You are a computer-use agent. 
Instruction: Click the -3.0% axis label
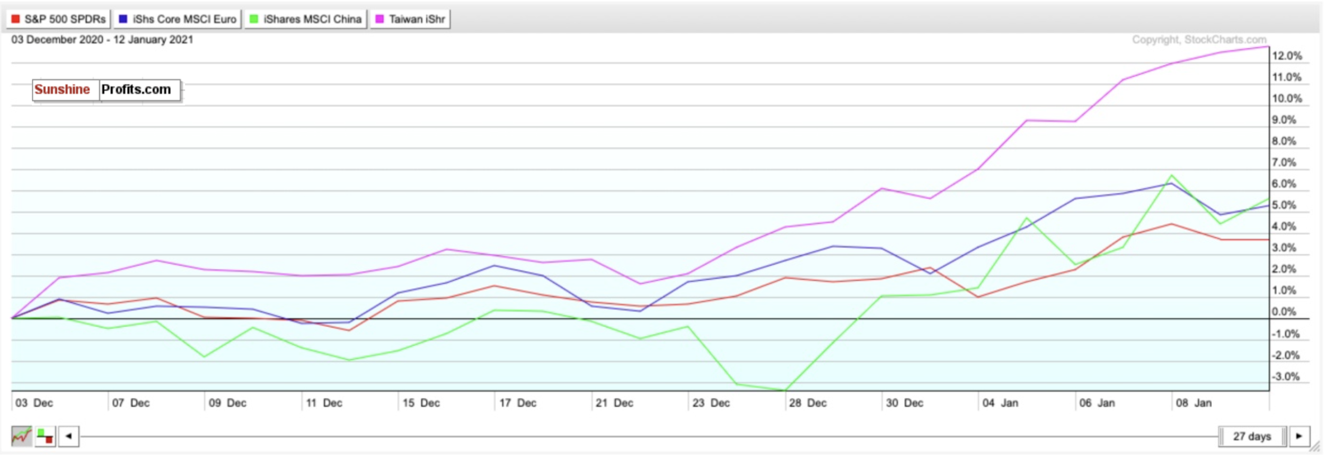1285,377
